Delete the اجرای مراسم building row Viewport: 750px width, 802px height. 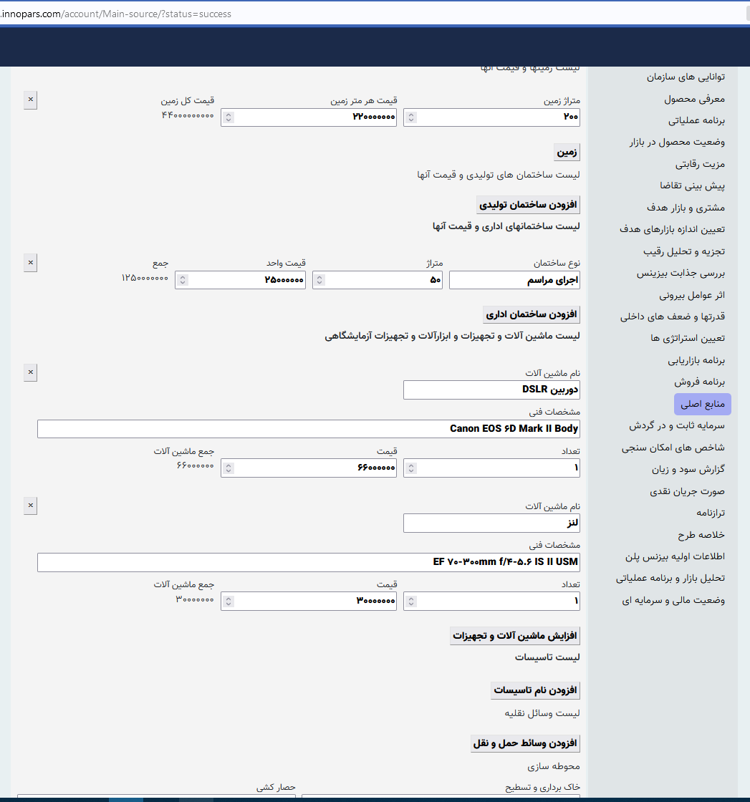(31, 263)
